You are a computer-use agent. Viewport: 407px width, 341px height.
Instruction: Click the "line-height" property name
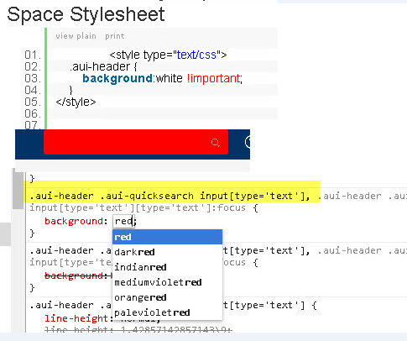pos(76,318)
